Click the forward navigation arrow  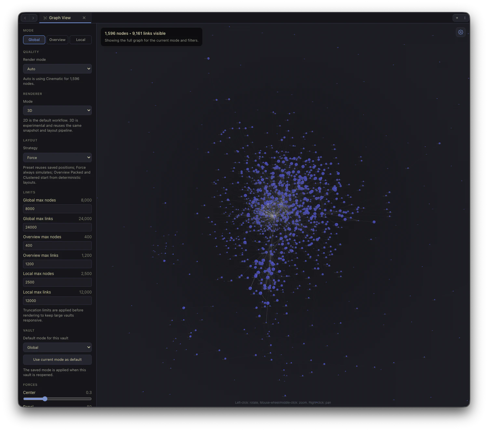pos(33,18)
